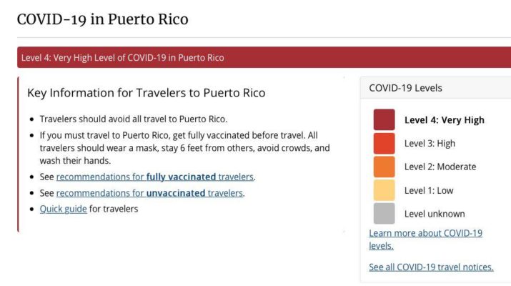511x286 pixels.
Task: Click the Level unknown label
Action: (435, 214)
